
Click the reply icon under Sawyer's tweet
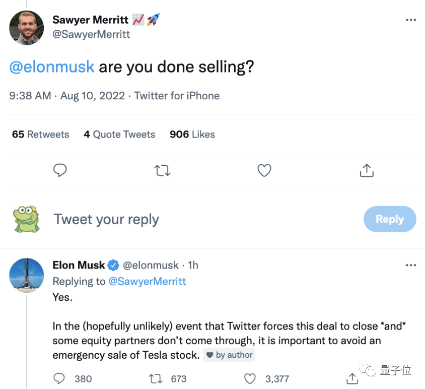click(x=60, y=171)
